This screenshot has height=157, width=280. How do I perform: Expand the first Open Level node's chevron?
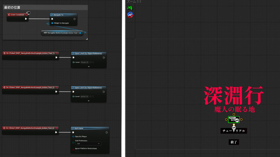tap(89, 66)
